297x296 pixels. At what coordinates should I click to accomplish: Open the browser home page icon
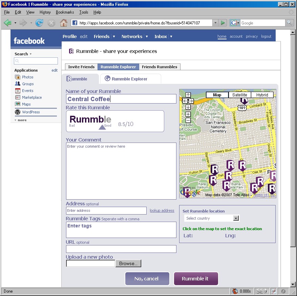click(64, 23)
